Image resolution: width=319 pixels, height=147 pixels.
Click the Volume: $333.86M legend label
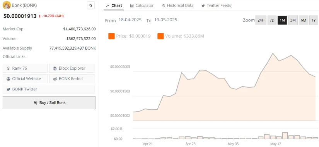[x=184, y=36]
